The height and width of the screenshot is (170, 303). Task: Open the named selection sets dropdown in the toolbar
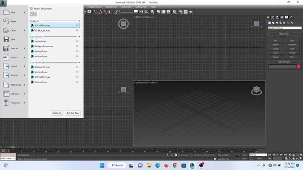[128, 11]
